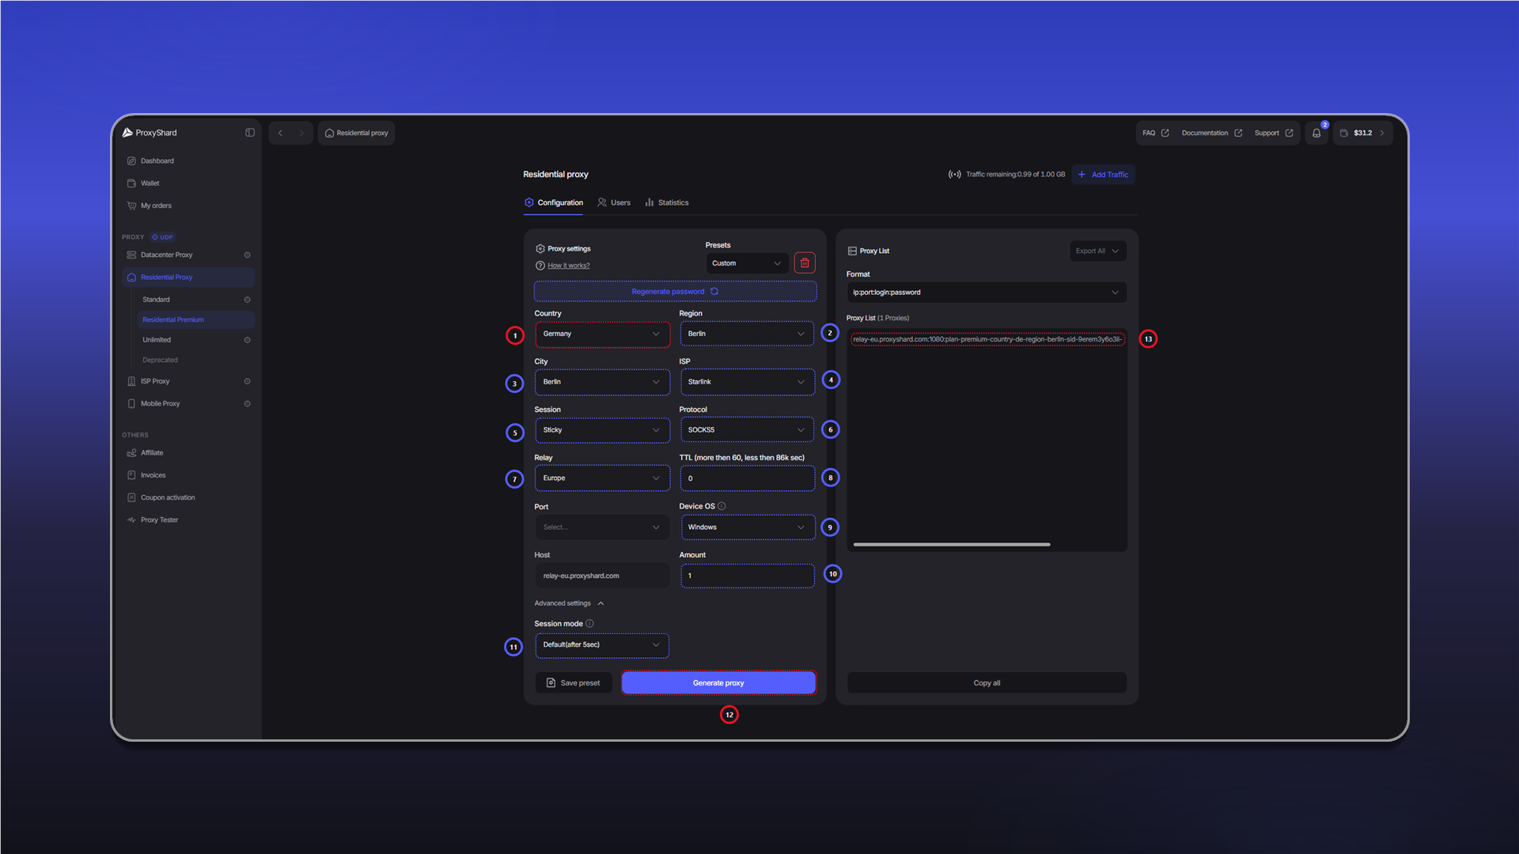Collapse the Advanced settings section
Viewport: 1519px width, 854px height.
pos(570,603)
